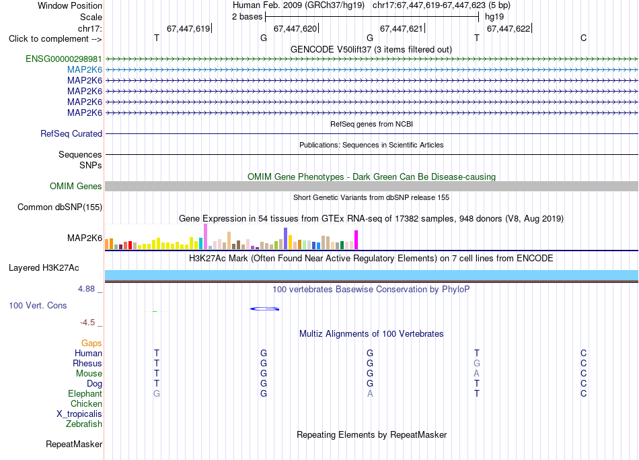Open the H3K27Ac Mark ENCODE title
The width and height of the screenshot is (639, 460).
coord(371,259)
